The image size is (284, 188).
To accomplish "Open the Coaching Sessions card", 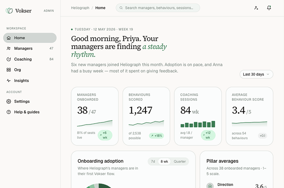I will [x=198, y=116].
